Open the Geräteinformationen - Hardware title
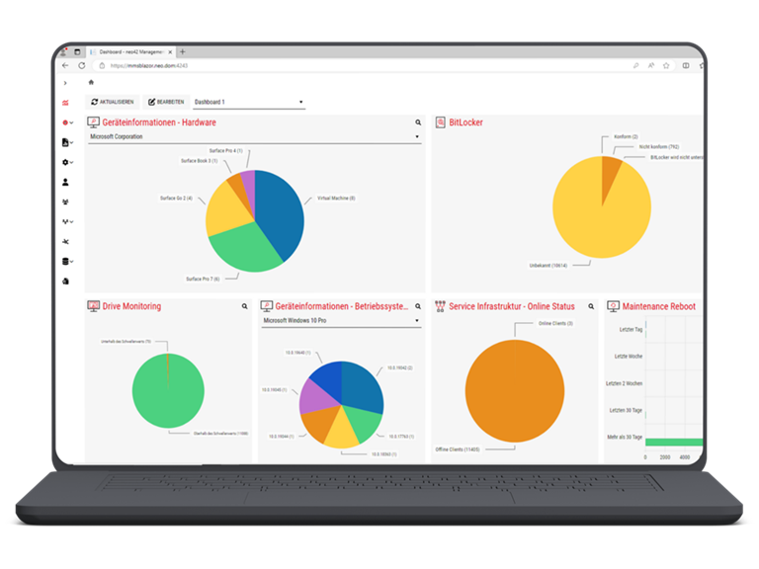This screenshot has width=759, height=569. [x=159, y=122]
